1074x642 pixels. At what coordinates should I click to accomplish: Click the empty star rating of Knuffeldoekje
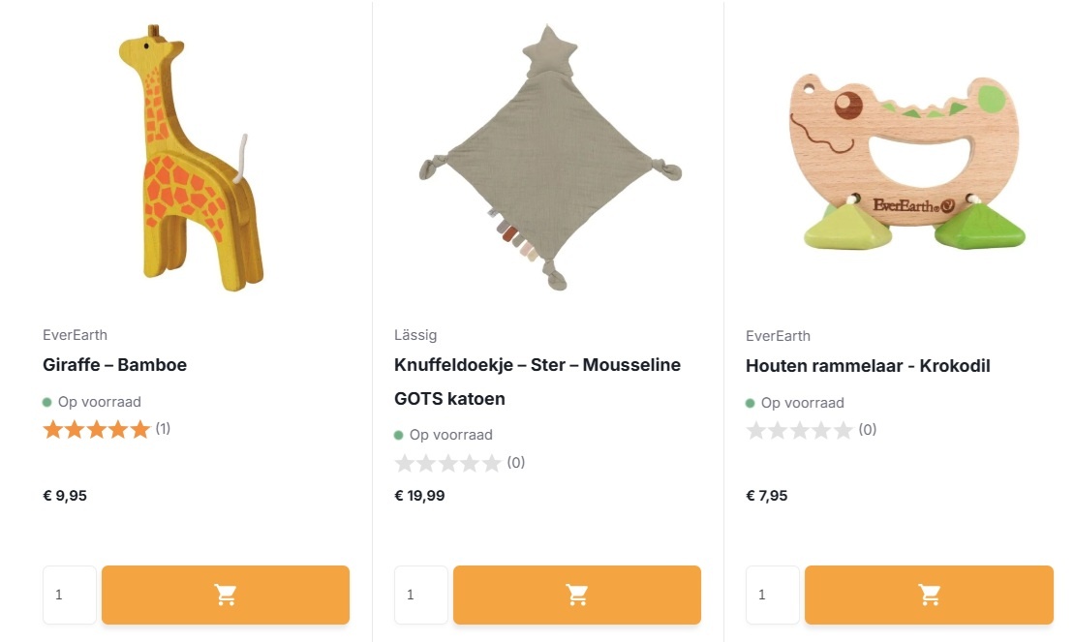[x=448, y=463]
